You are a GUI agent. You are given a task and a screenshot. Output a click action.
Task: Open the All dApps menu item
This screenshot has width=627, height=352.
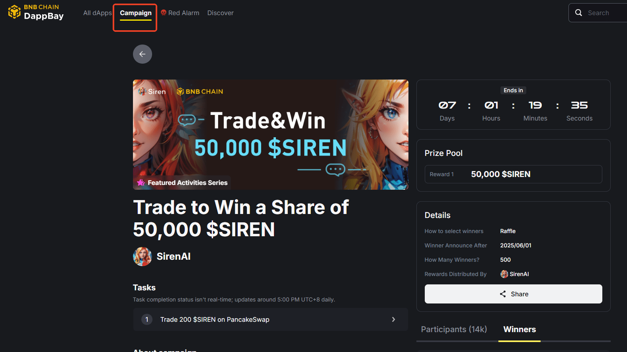(98, 13)
